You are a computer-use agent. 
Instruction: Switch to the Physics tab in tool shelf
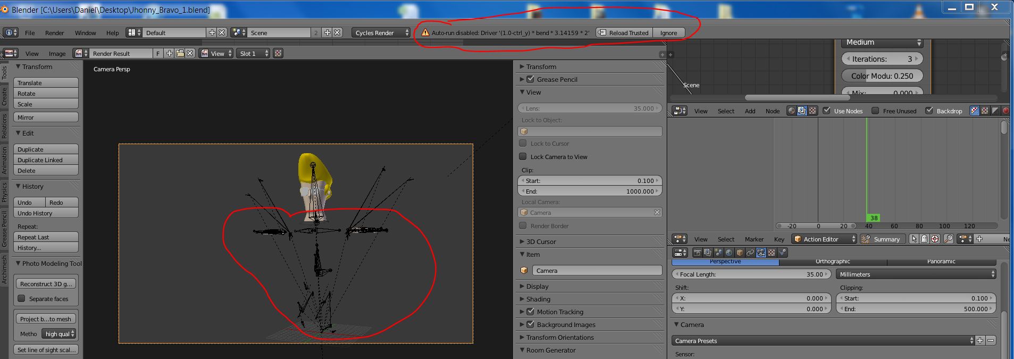point(4,193)
